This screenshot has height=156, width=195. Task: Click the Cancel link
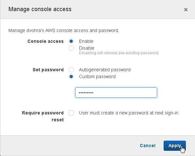(x=148, y=146)
